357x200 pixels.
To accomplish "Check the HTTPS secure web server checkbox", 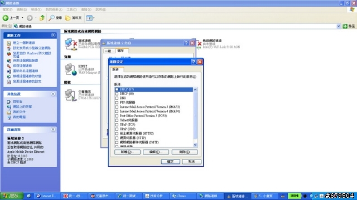I will [117, 133].
